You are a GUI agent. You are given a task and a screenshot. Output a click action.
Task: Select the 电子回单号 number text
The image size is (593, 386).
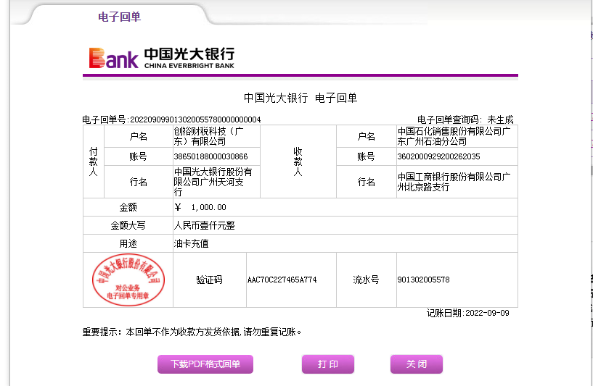point(195,119)
